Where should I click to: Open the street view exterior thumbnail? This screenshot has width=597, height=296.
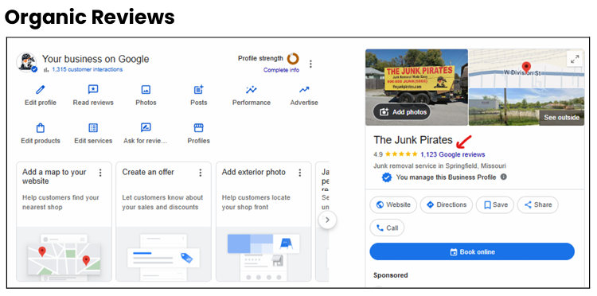coord(526,107)
